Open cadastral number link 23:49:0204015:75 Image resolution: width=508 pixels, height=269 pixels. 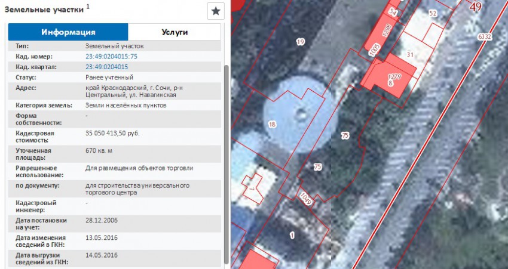[111, 56]
